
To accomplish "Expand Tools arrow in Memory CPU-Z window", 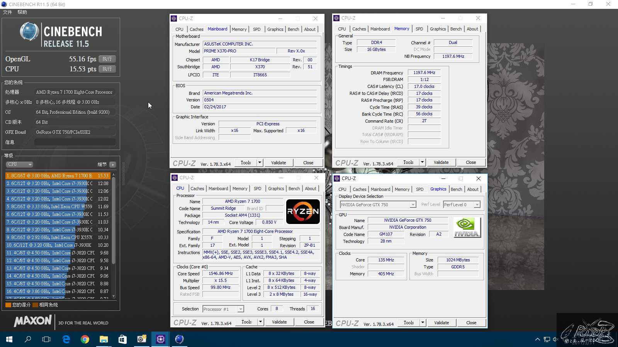I will coord(423,162).
